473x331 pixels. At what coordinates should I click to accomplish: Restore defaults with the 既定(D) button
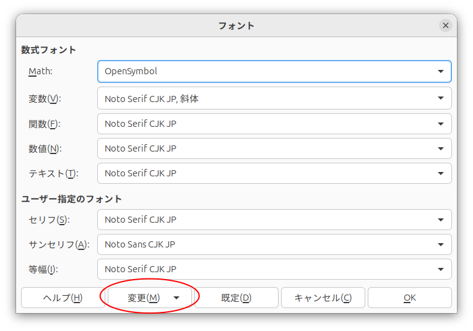[236, 298]
